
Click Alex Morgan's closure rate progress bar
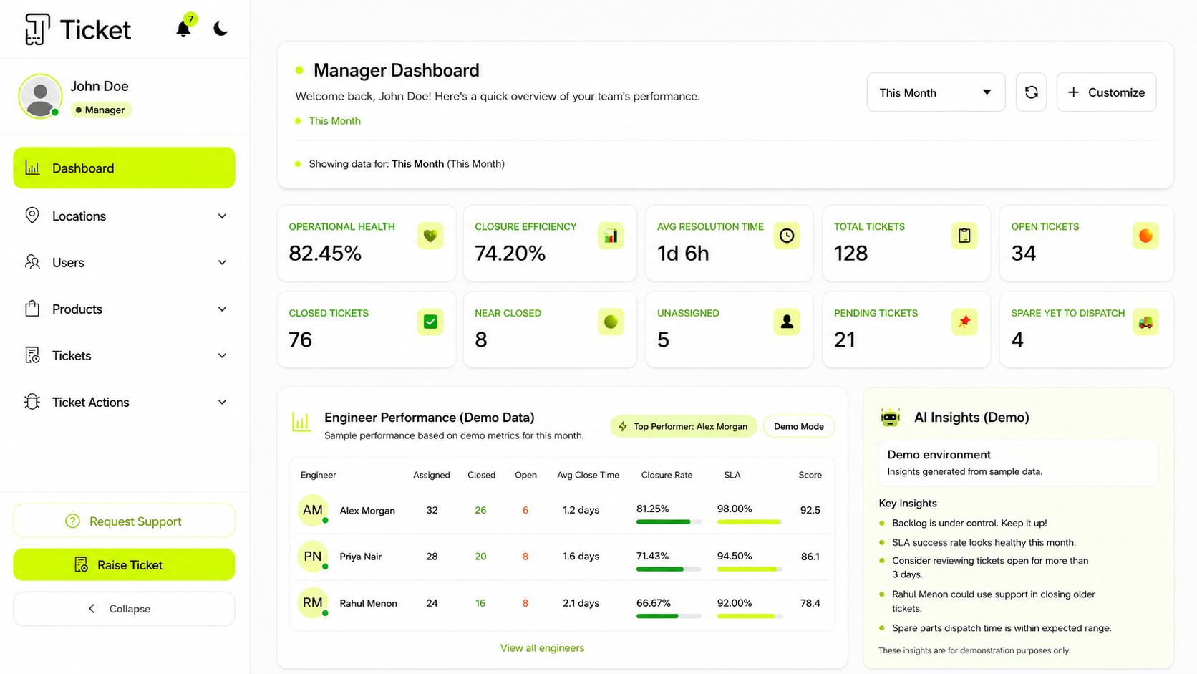point(668,522)
